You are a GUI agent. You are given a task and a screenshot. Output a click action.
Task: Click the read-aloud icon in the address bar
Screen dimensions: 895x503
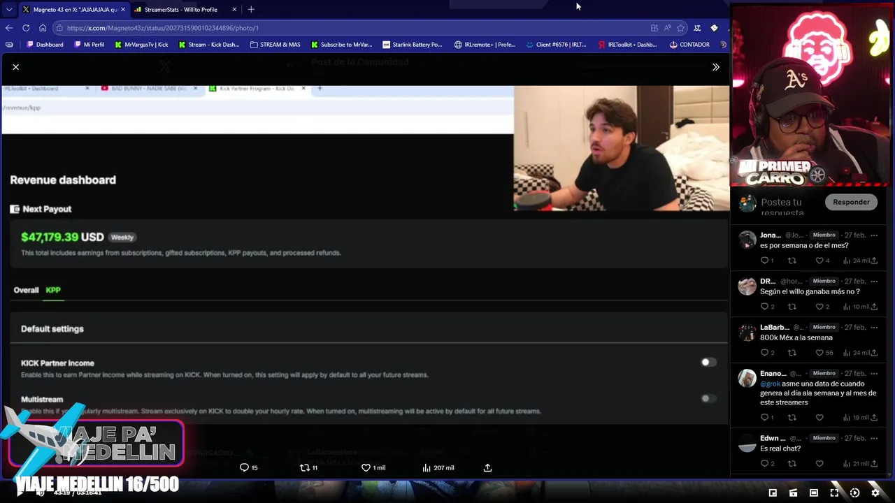click(x=668, y=28)
